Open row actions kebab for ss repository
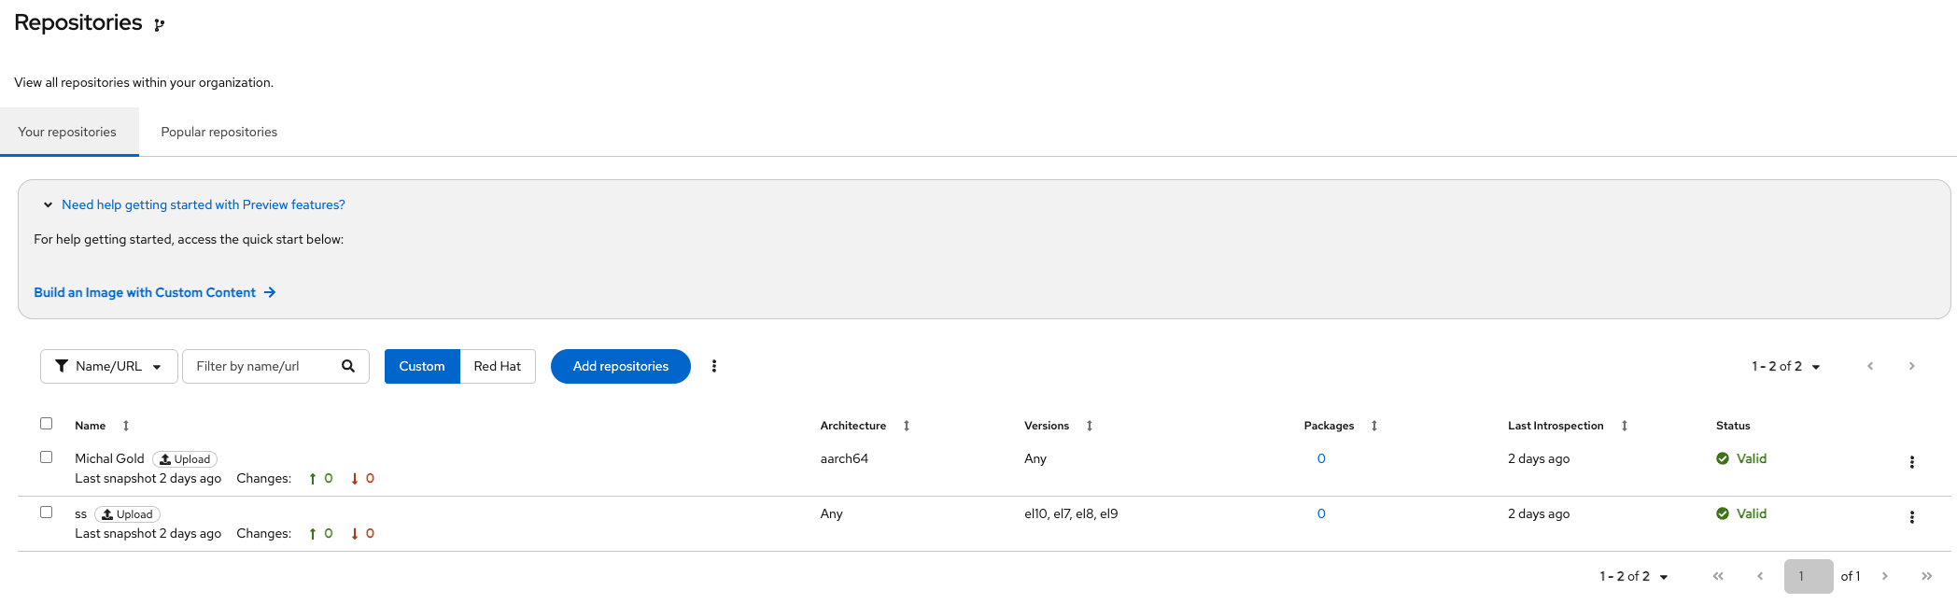The width and height of the screenshot is (1957, 604). [1911, 517]
